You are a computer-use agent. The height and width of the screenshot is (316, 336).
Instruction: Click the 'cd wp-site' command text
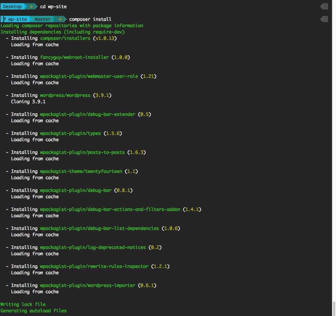(x=53, y=7)
